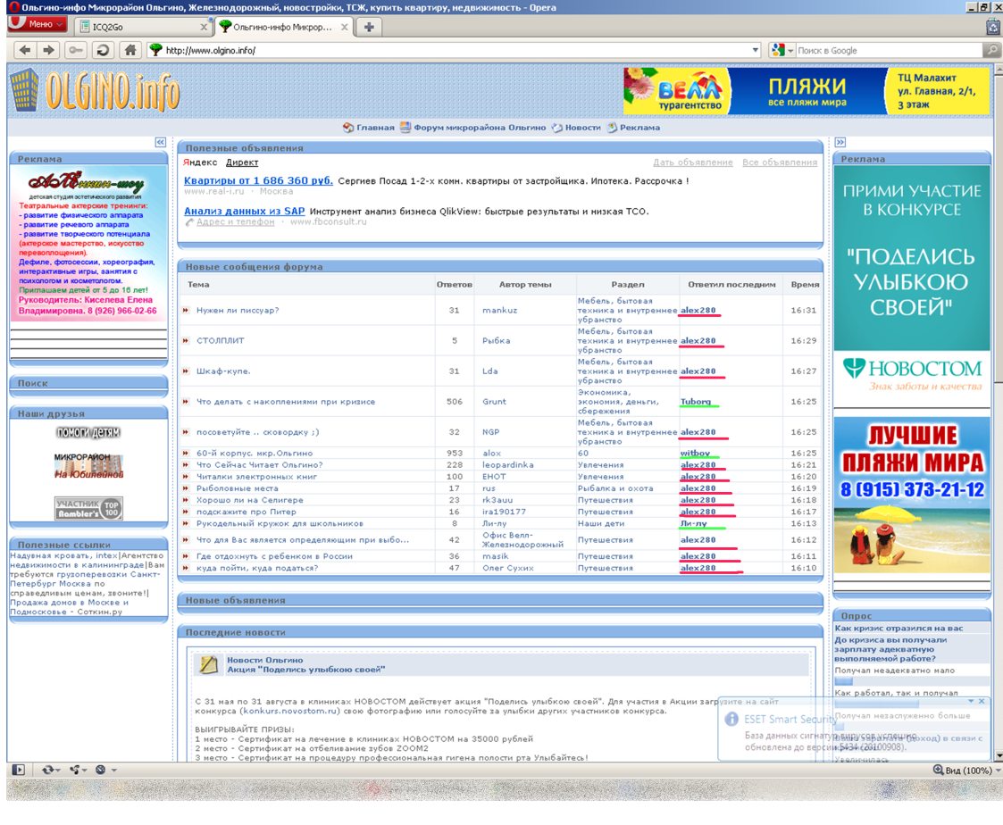Close the ICQ2Go tab
The width and height of the screenshot is (1003, 825).
204,27
